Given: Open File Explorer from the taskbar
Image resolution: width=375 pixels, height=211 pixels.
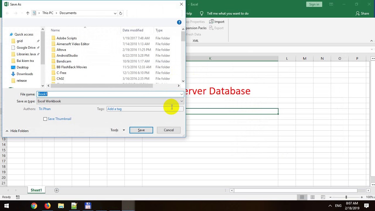Looking at the screenshot, I should (61, 206).
